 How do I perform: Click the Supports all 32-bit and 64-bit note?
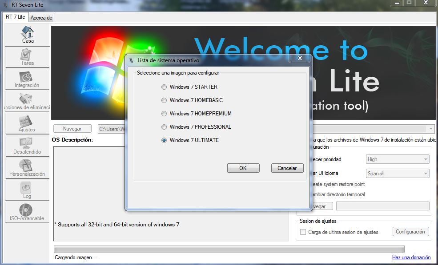pos(117,225)
